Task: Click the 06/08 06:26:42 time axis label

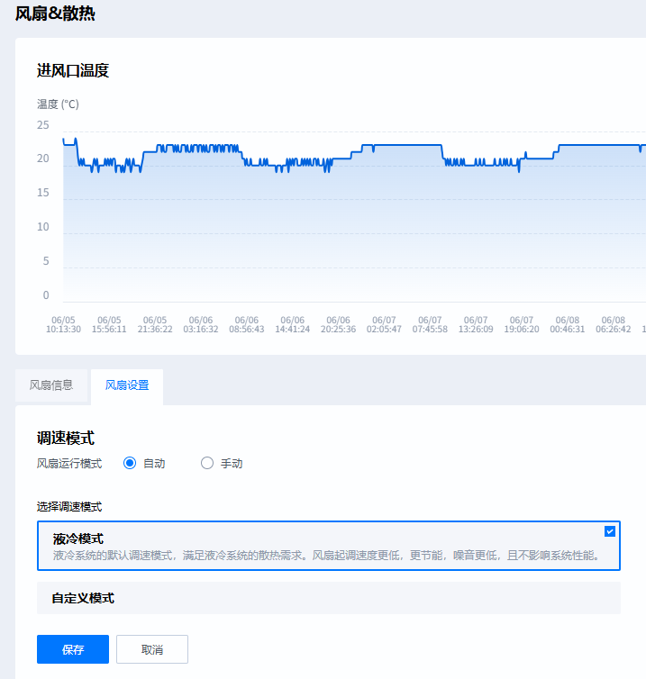Action: [613, 324]
